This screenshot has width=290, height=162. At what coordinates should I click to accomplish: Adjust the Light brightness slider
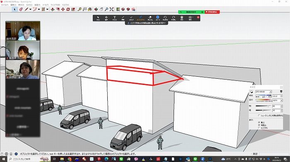263,106
